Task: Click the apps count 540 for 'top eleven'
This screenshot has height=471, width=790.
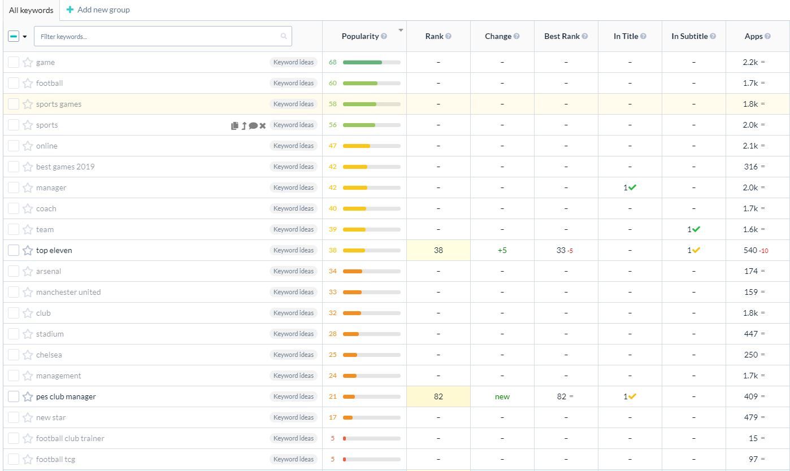Action: [x=750, y=250]
